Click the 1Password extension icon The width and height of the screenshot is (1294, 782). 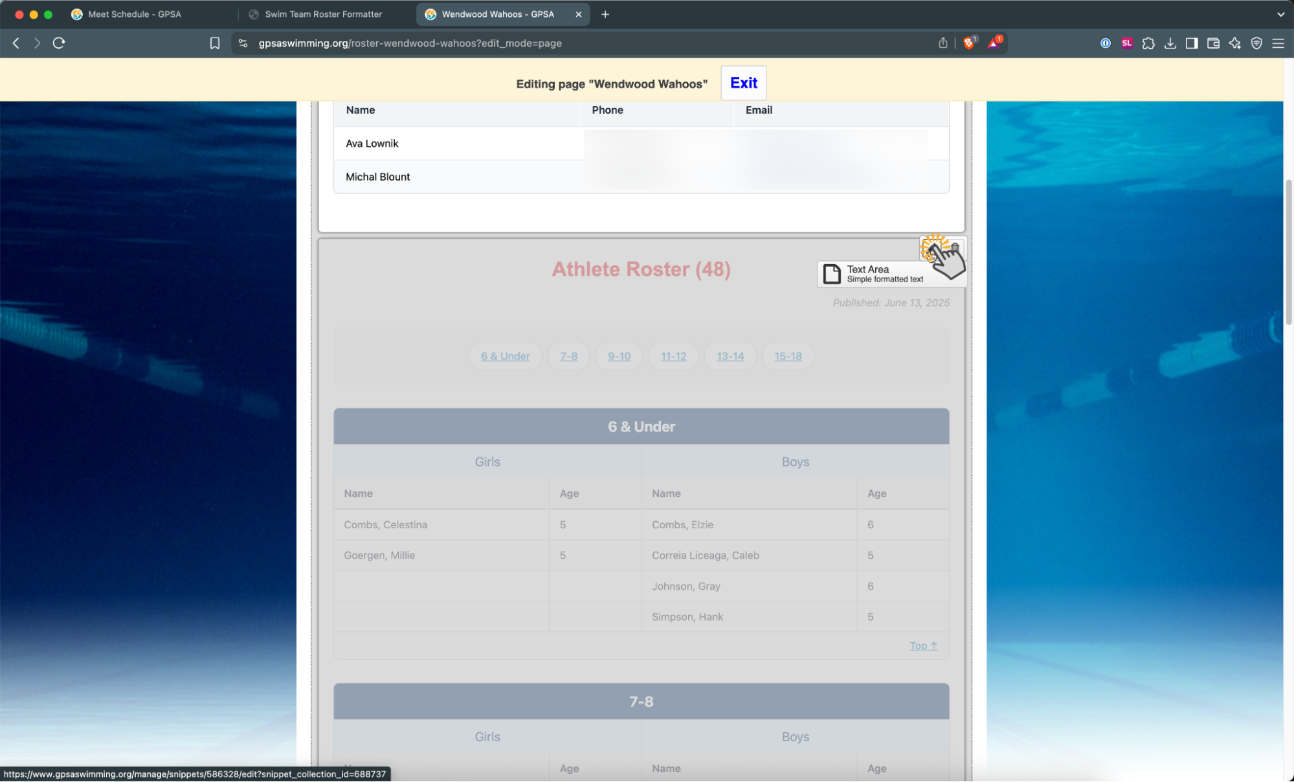point(1105,43)
